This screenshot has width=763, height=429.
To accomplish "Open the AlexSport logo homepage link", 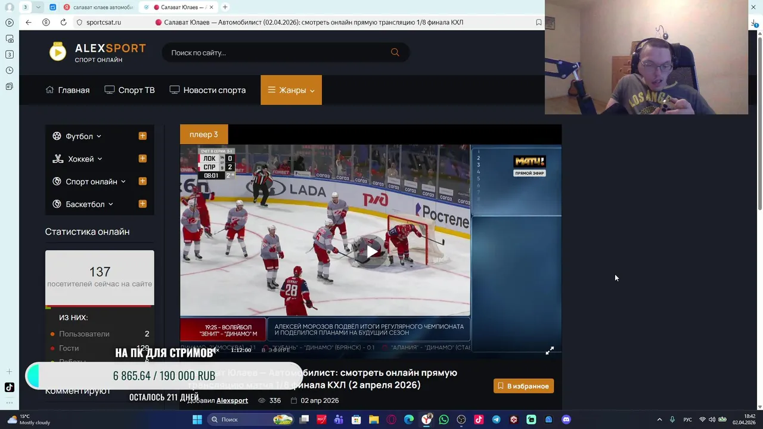I will pyautogui.click(x=97, y=52).
